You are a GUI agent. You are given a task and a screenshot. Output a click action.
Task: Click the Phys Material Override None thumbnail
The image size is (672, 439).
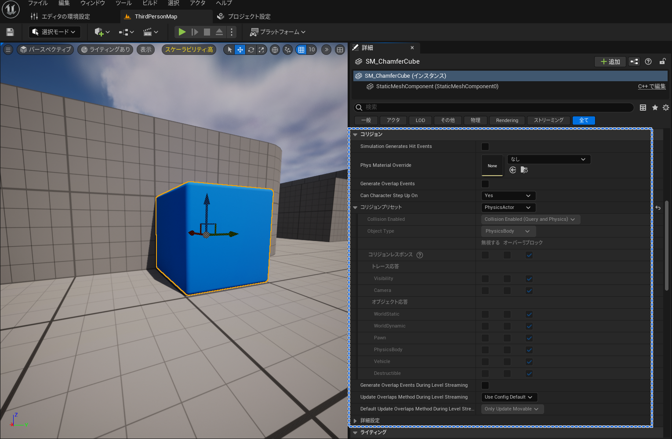(x=492, y=166)
